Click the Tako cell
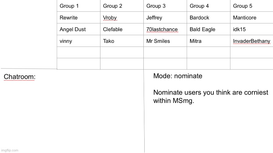 (x=122, y=41)
